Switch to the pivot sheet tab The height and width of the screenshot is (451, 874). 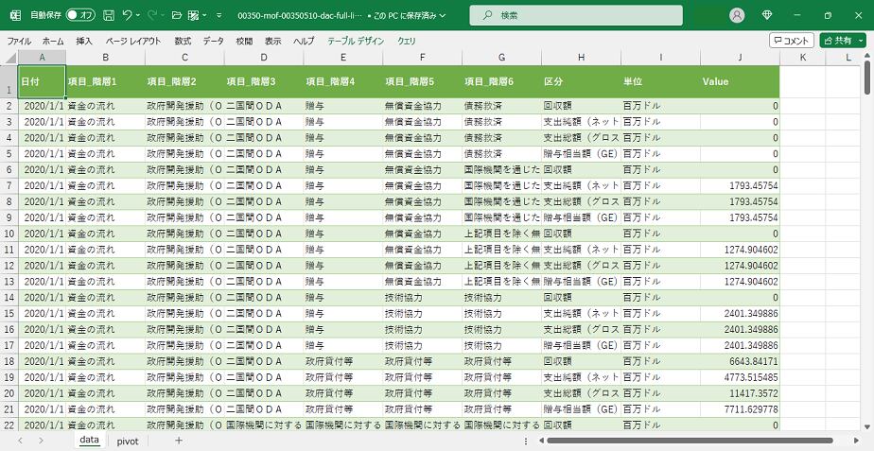(x=127, y=441)
